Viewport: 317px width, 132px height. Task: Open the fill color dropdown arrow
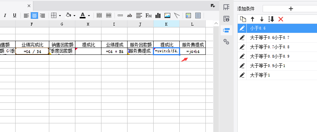(74, 16)
